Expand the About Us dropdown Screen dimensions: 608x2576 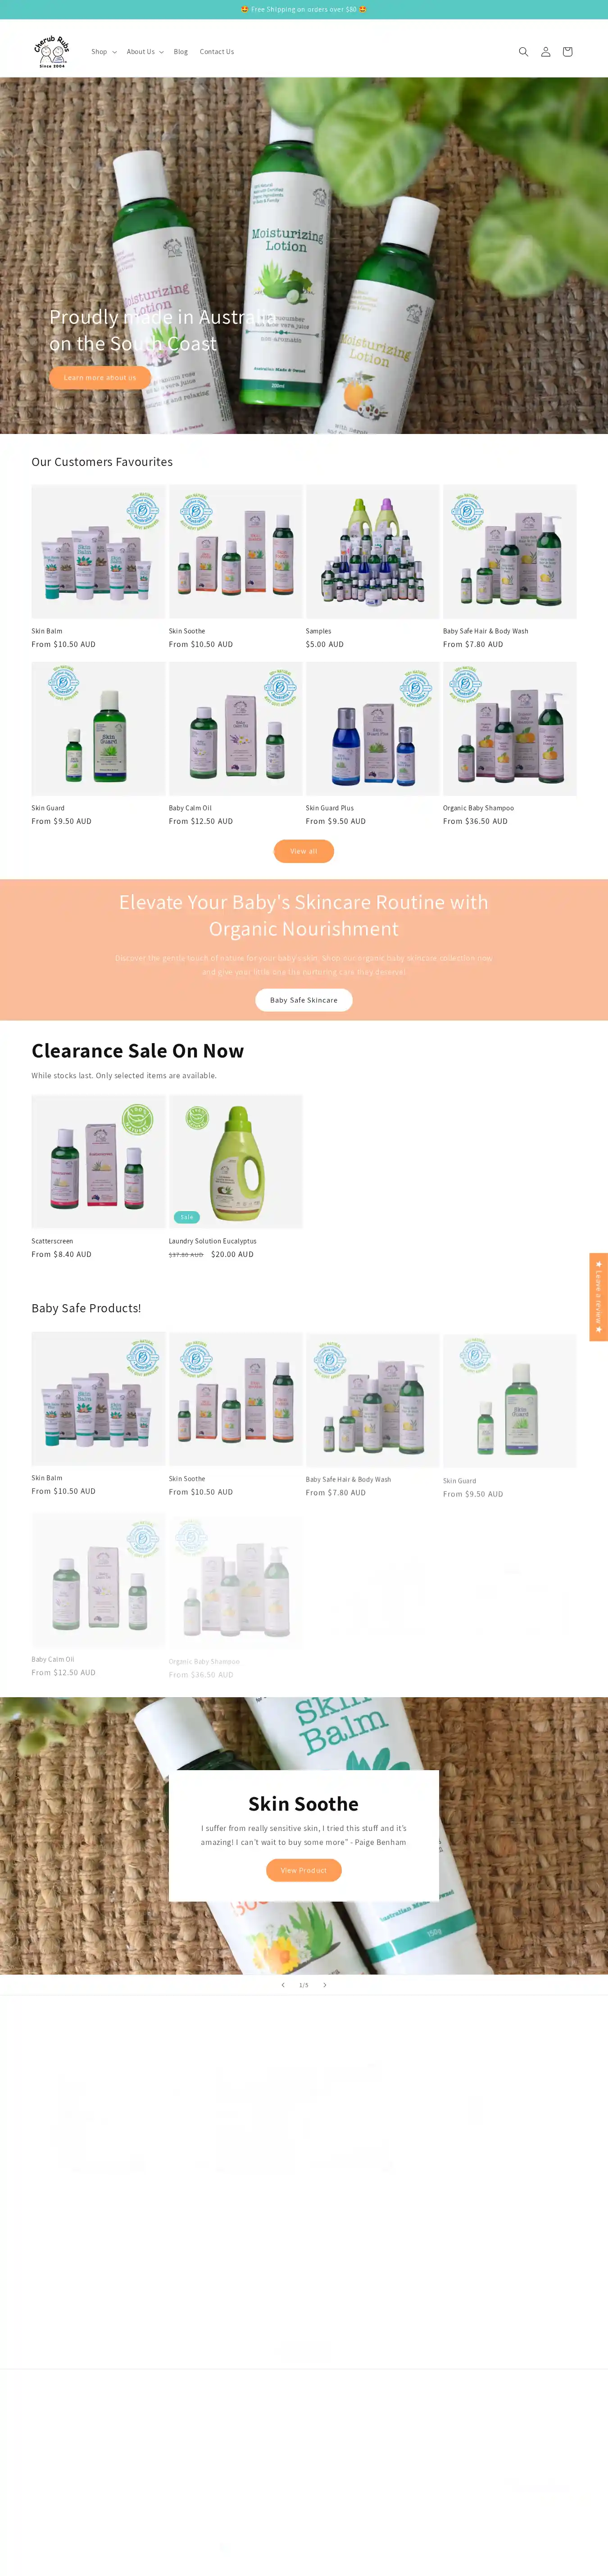(145, 52)
